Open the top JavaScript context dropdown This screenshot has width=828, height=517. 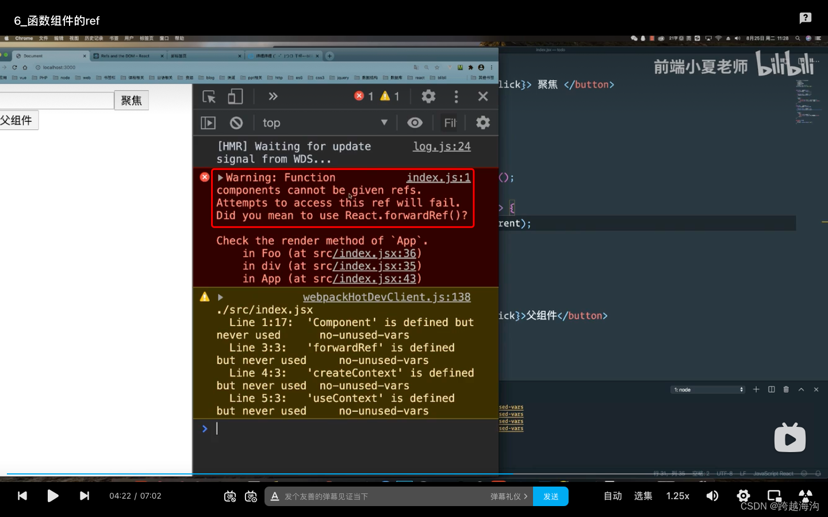click(x=325, y=123)
